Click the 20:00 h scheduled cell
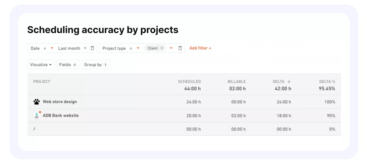This screenshot has height=164, width=367. point(194,116)
